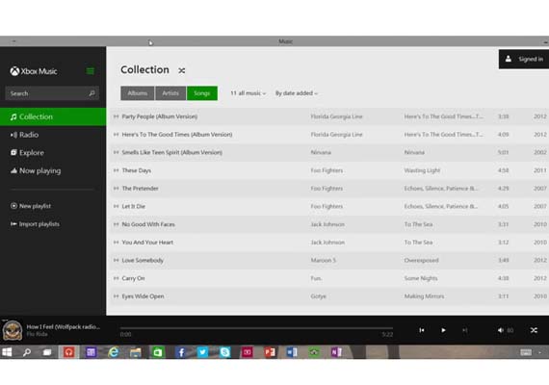Open taskbar search magnifier
549x385 pixels.
27,352
